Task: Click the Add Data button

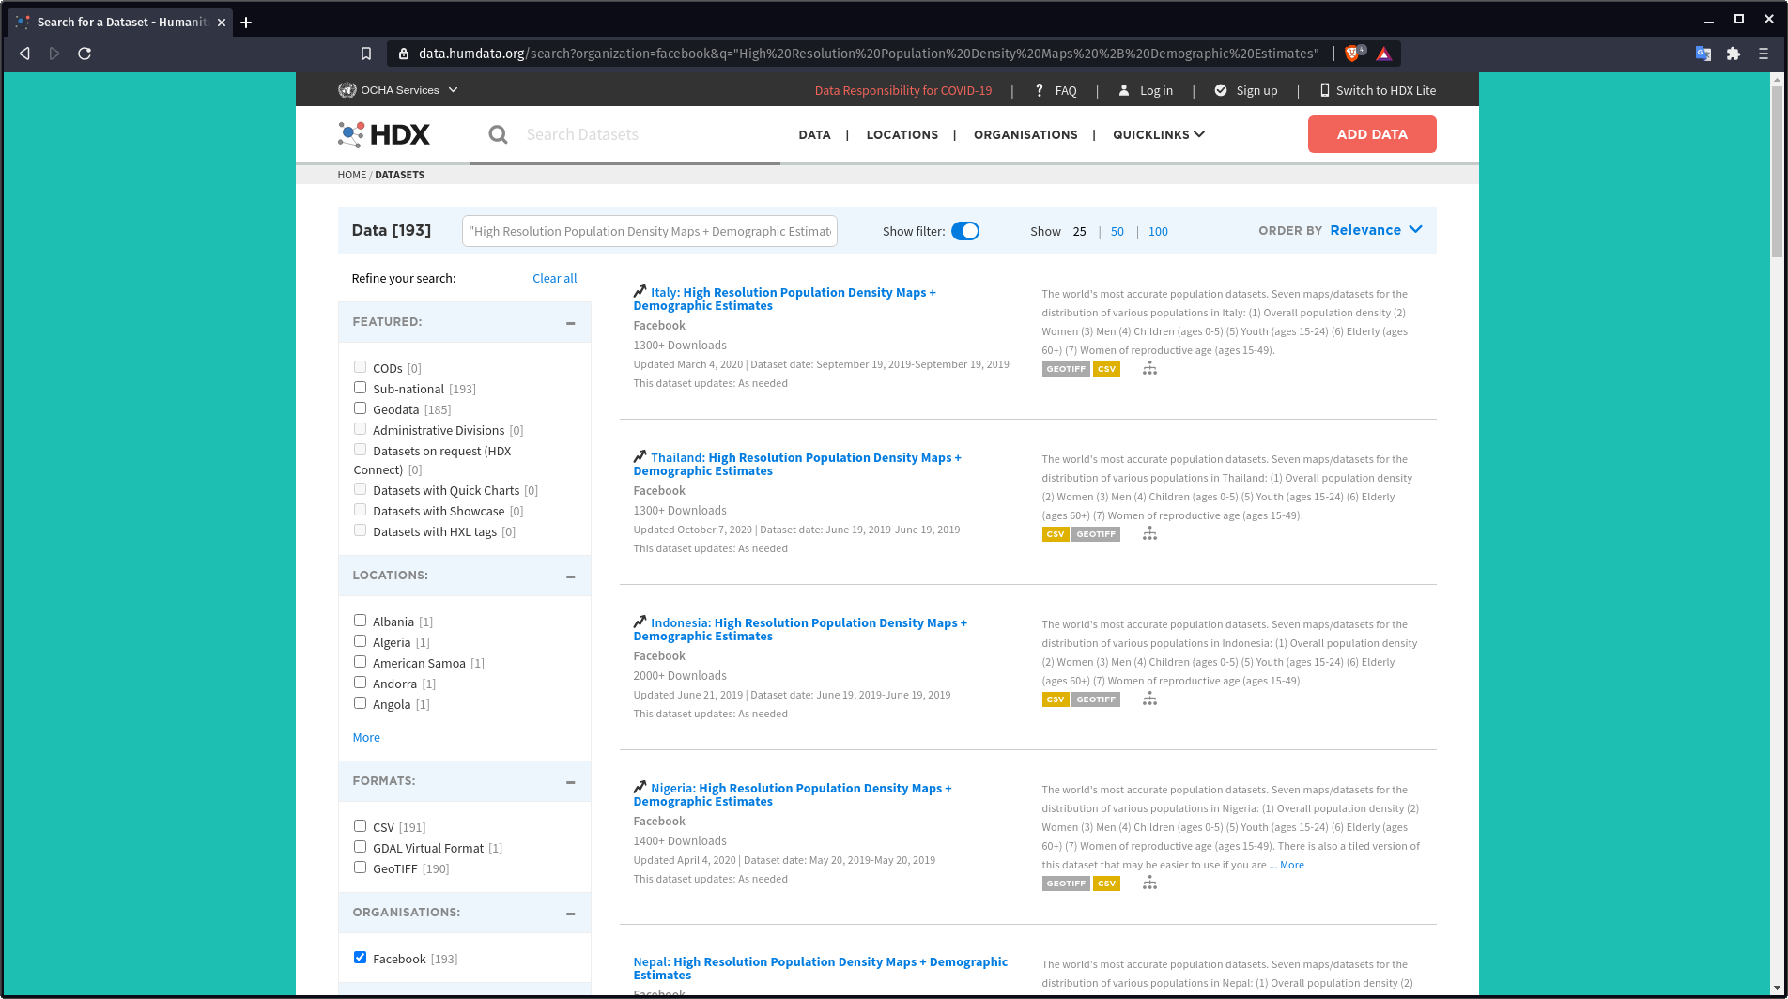Action: click(1371, 134)
